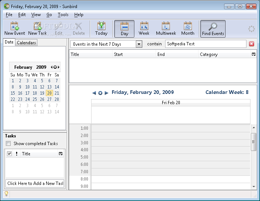The width and height of the screenshot is (260, 201).
Task: Open the Events in the Next 7 Days dropdown
Action: pos(139,44)
